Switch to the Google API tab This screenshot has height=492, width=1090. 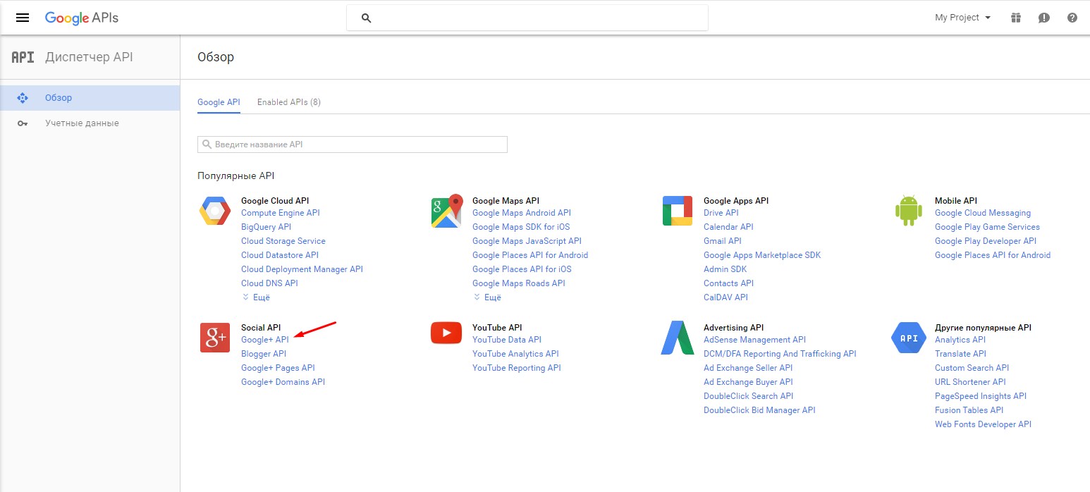(x=219, y=102)
